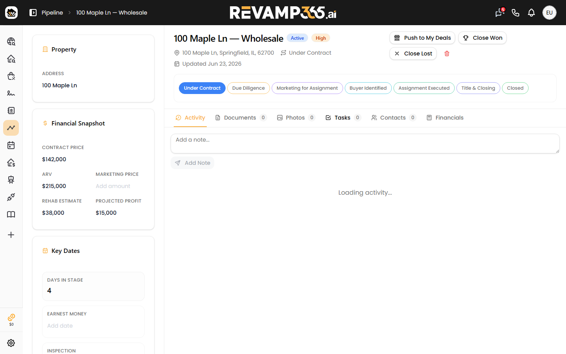The image size is (566, 354).
Task: Click Push to My Deals button
Action: pos(423,38)
